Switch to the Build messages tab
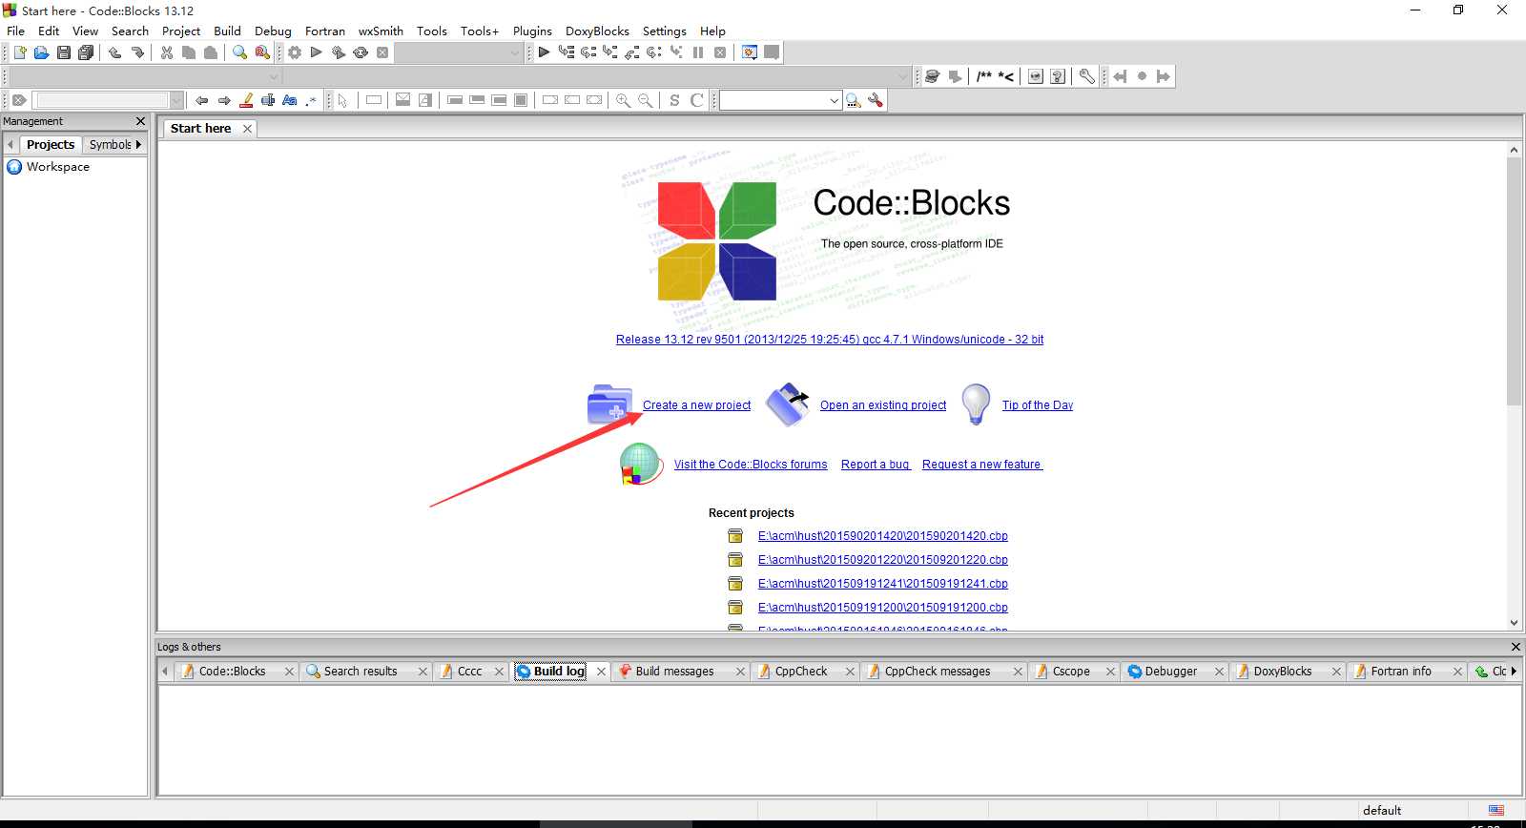1526x828 pixels. (x=674, y=671)
